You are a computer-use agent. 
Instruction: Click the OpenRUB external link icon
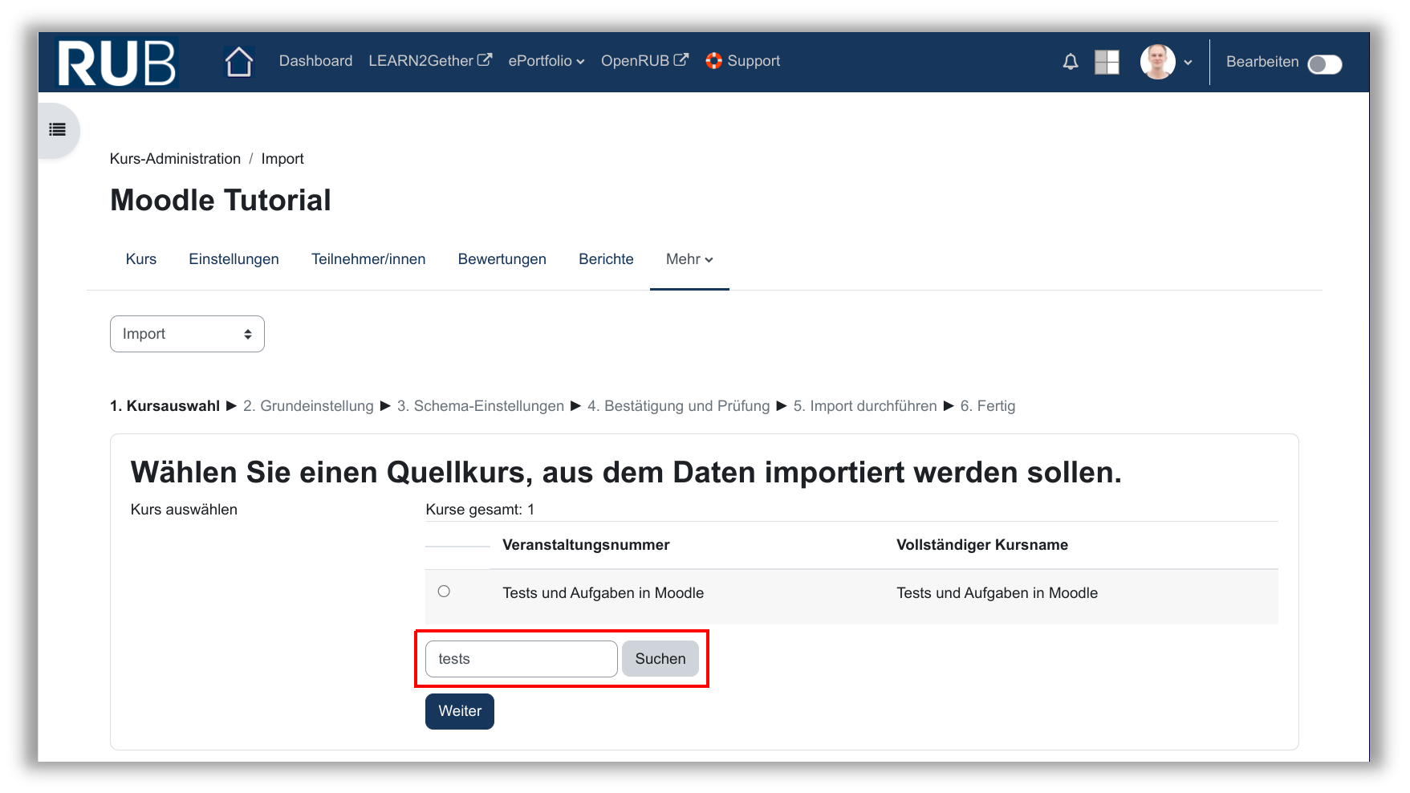coord(681,60)
